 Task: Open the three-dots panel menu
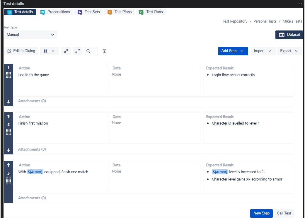[299, 4]
